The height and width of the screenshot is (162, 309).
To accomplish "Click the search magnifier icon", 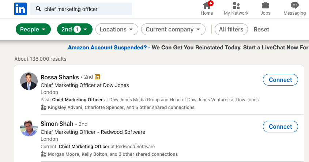I will coord(38,9).
